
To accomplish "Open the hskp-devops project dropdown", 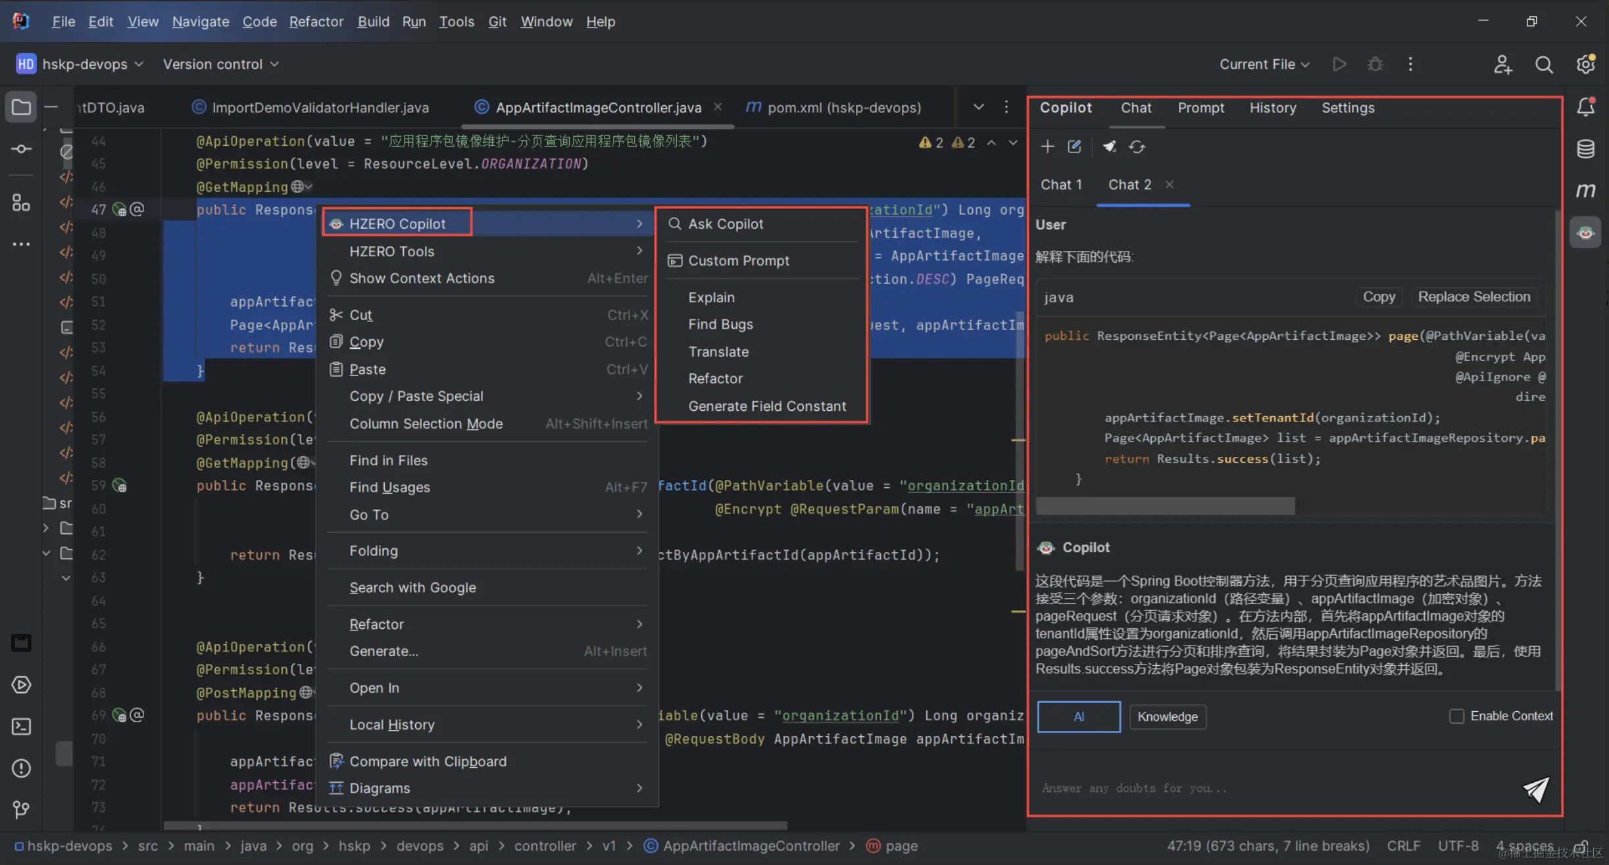I will (80, 64).
